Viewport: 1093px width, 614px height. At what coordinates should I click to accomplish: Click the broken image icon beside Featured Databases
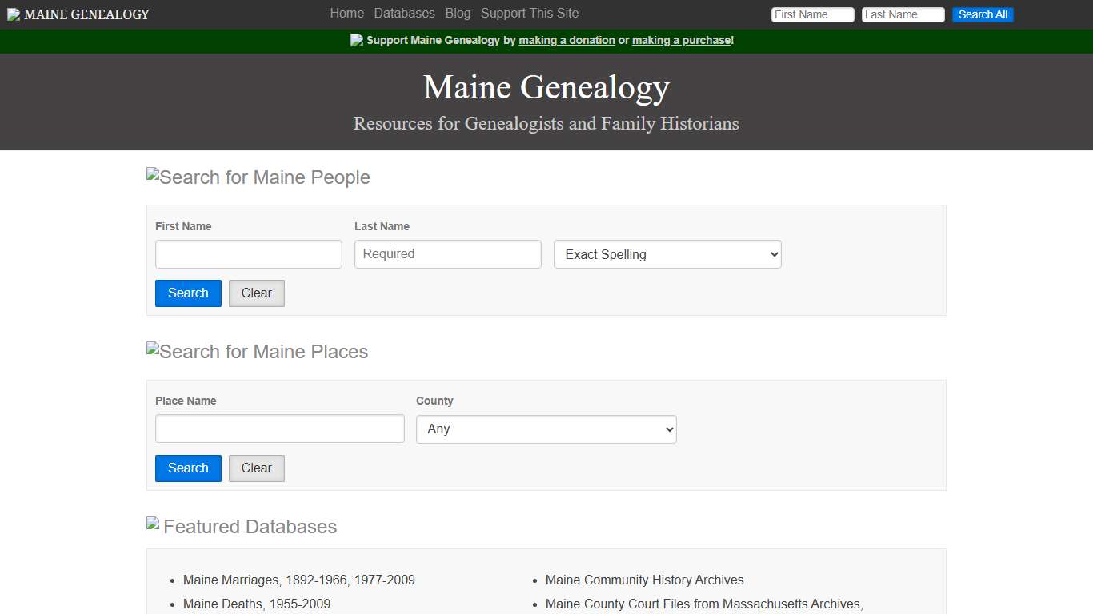click(152, 524)
